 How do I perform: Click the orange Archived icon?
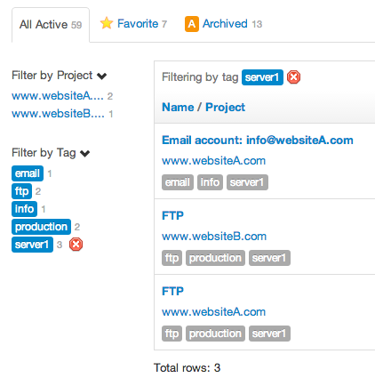tap(192, 24)
